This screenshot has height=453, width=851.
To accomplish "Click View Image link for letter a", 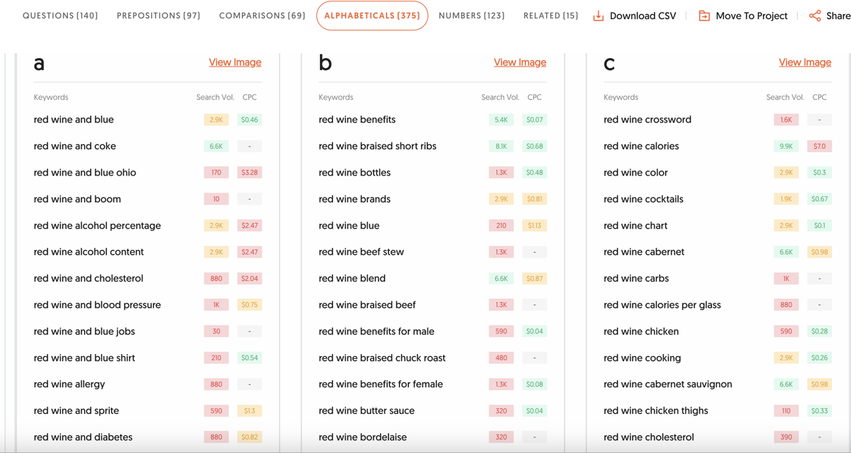I will (x=235, y=62).
